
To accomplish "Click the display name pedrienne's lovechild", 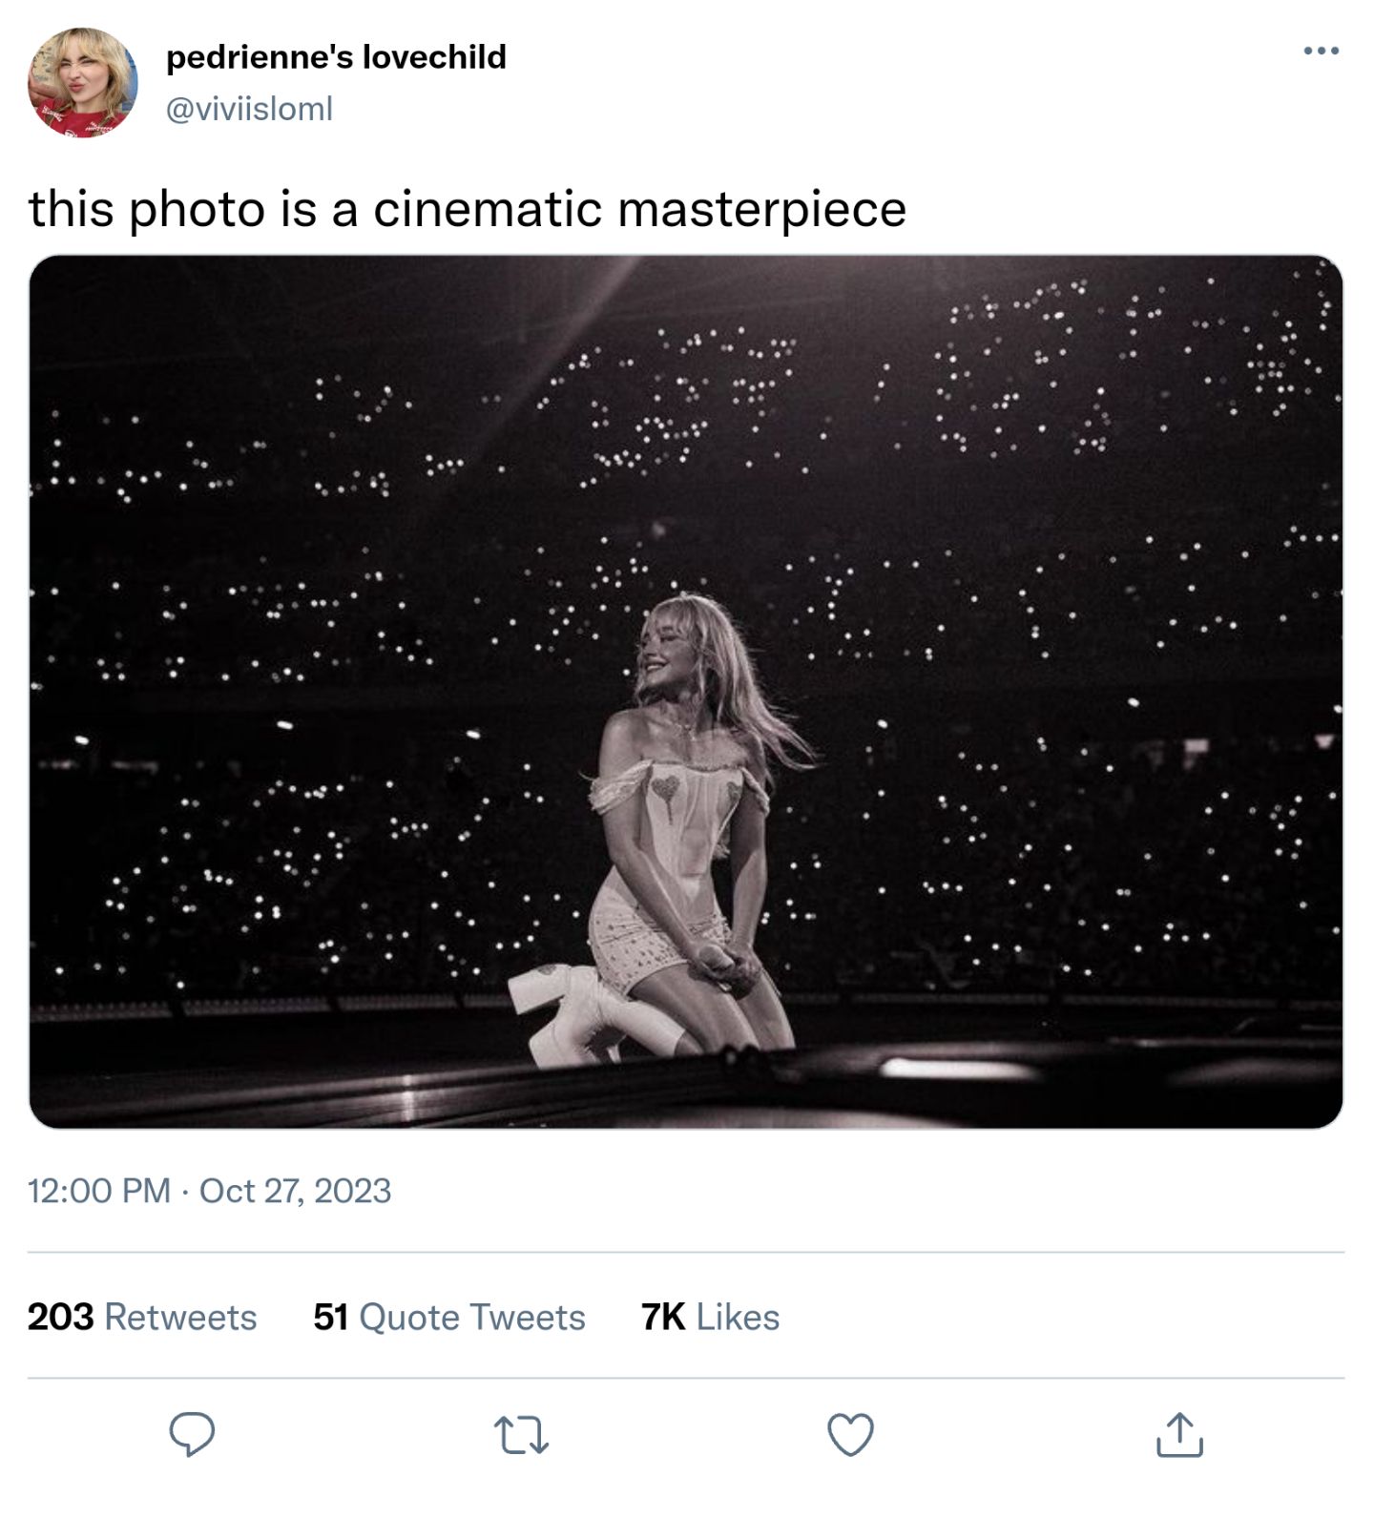I will click(336, 57).
